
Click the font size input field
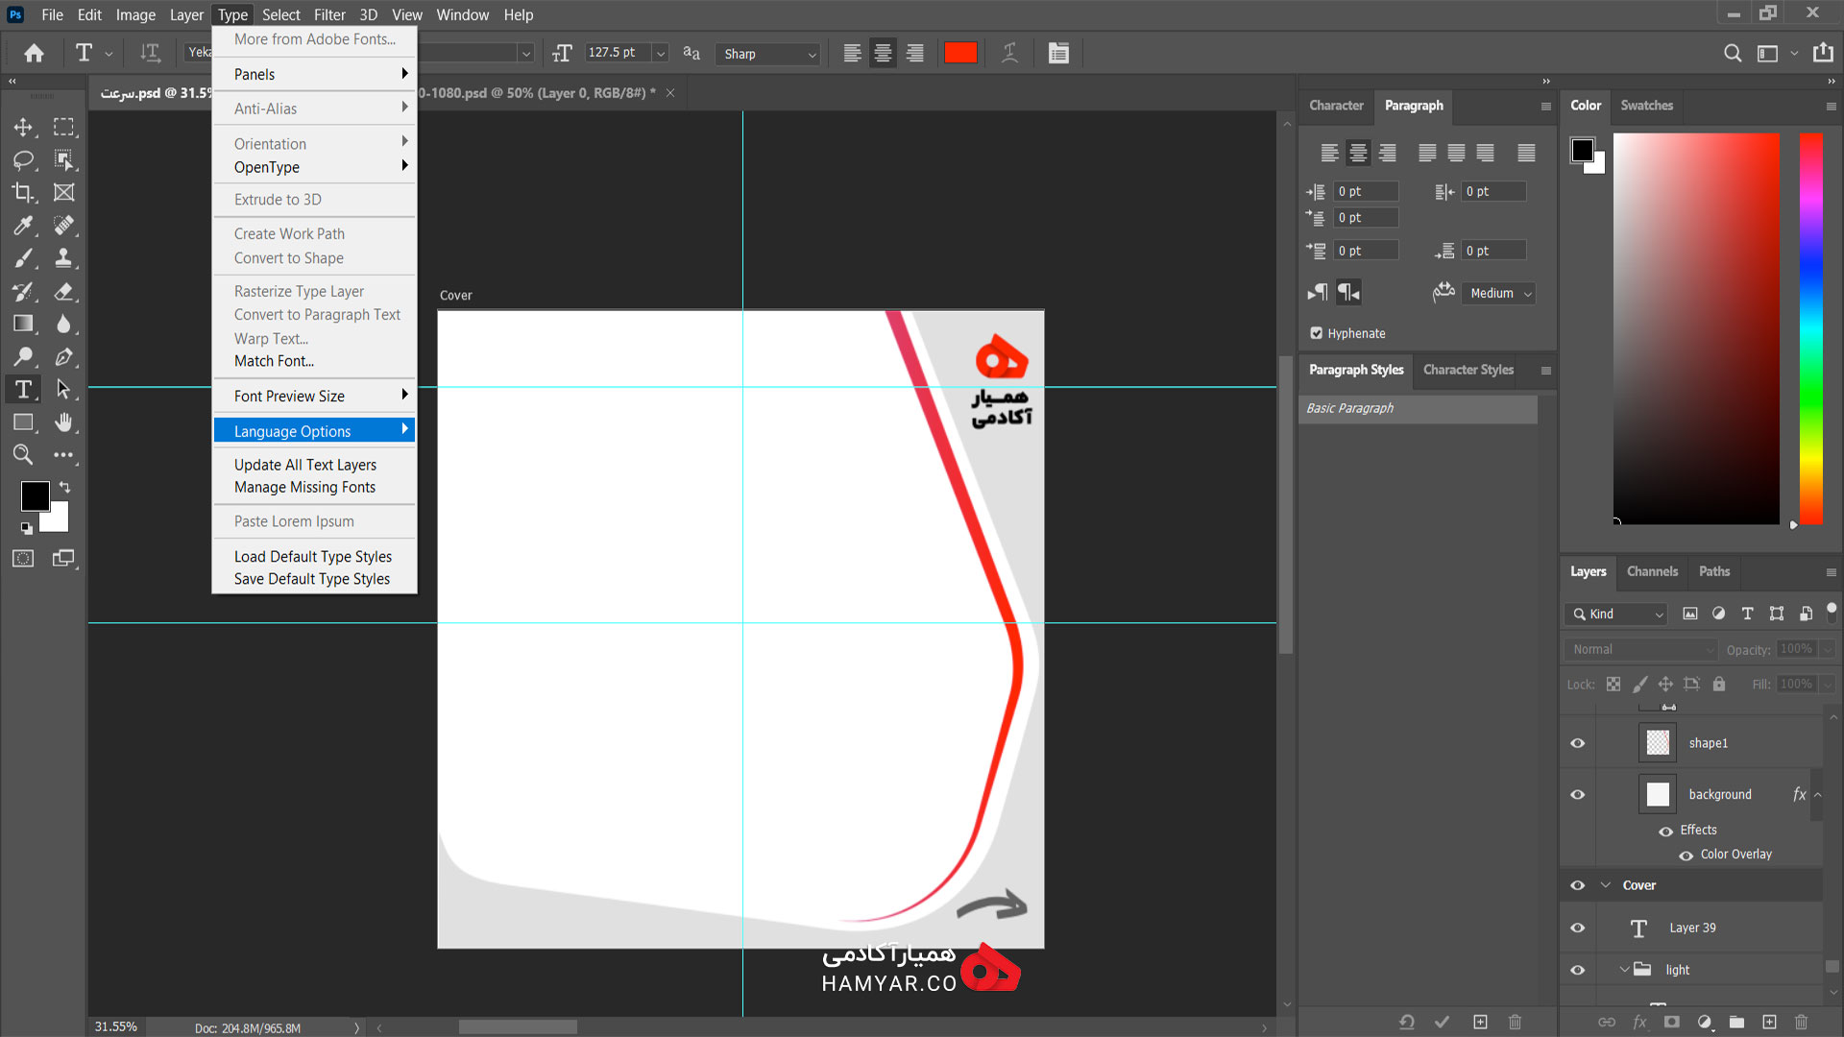(x=617, y=53)
